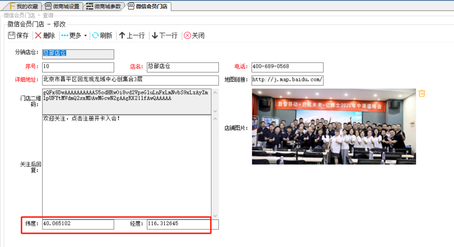
Task: Click the 纬度 latitude field
Action: pyautogui.click(x=78, y=224)
